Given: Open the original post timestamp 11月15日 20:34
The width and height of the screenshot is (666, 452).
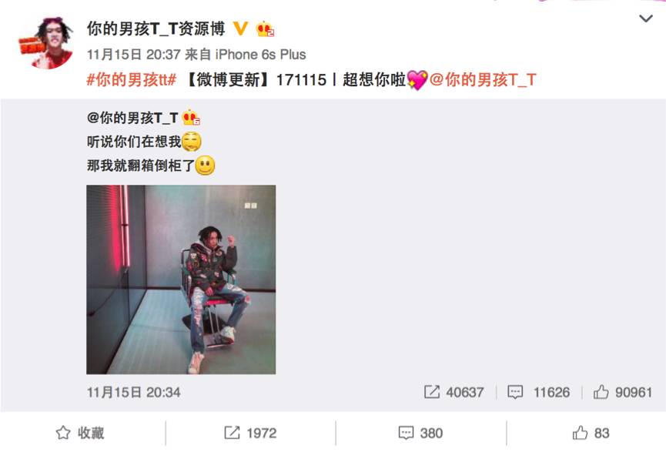Looking at the screenshot, I should click(134, 392).
